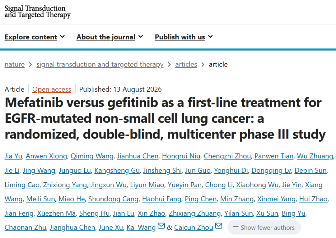Collapse list with Show fewer authors button
The height and width of the screenshot is (238, 336).
264,227
